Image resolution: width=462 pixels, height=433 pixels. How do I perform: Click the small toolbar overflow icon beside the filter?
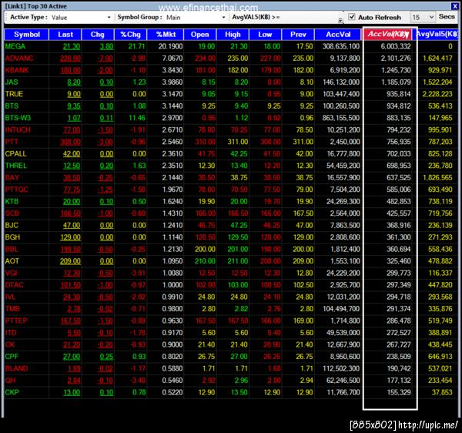click(340, 20)
